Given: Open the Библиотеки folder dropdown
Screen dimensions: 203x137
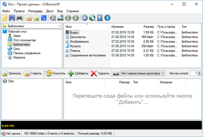Looking at the screenshot, I should [60, 26].
